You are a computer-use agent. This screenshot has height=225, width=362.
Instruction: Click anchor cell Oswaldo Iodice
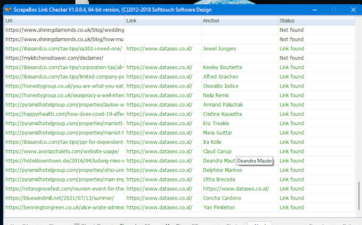[221, 86]
